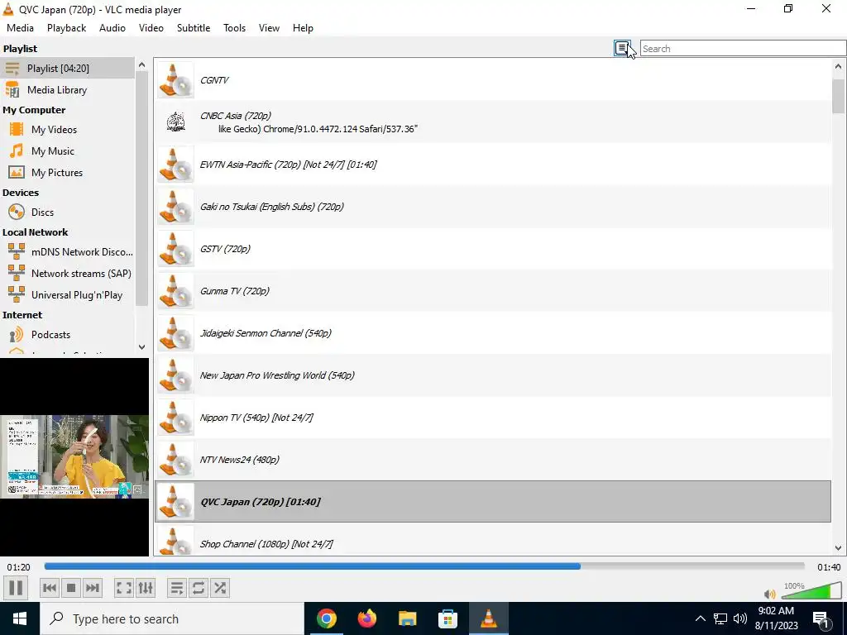Click the CNBC Asia channel logo thumbnail
Viewport: 847px width, 635px height.
pyautogui.click(x=175, y=122)
